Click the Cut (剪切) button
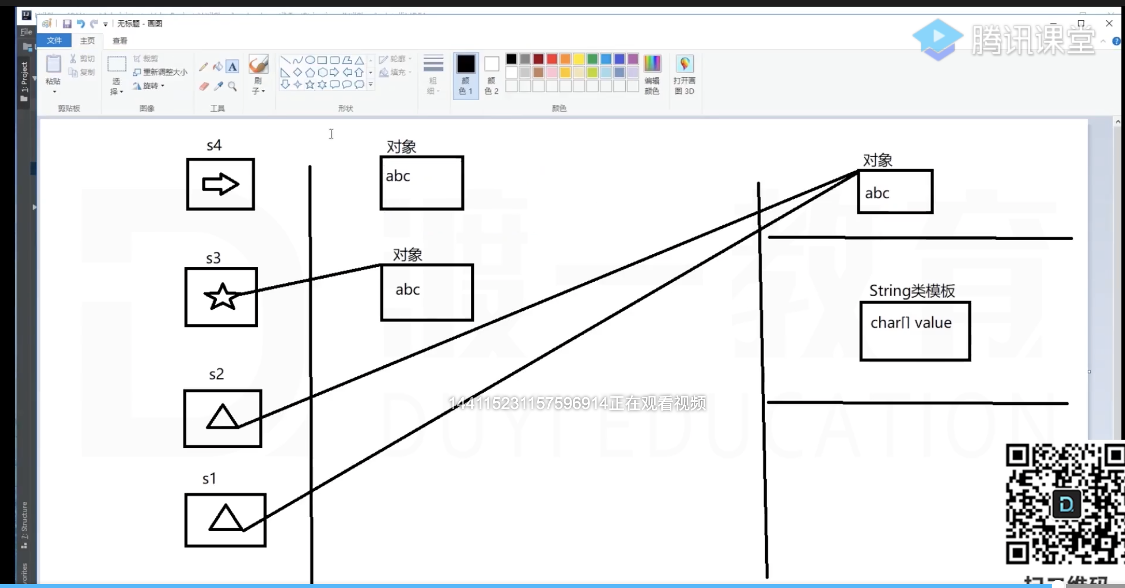Image resolution: width=1125 pixels, height=588 pixels. [x=82, y=59]
